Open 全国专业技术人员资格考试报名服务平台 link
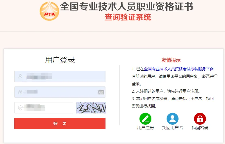The width and height of the screenshot is (225, 144). click(179, 69)
